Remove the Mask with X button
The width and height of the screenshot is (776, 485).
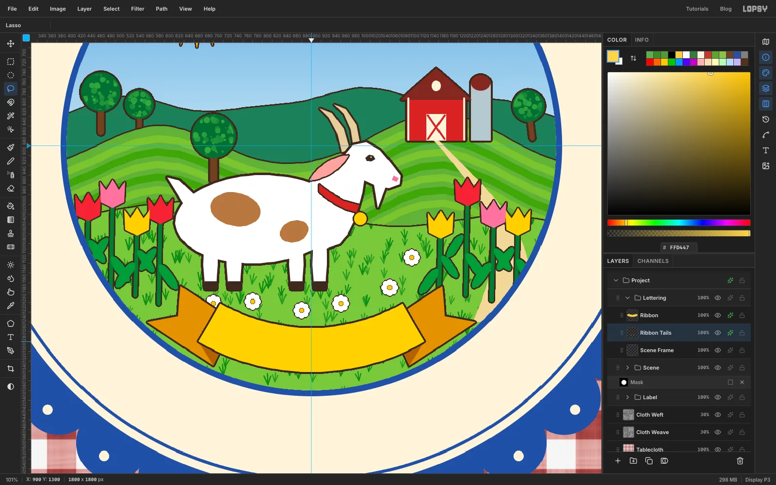tap(742, 382)
